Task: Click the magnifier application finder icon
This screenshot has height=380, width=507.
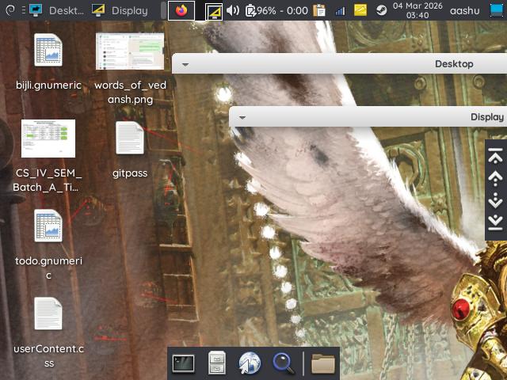Action: [284, 363]
